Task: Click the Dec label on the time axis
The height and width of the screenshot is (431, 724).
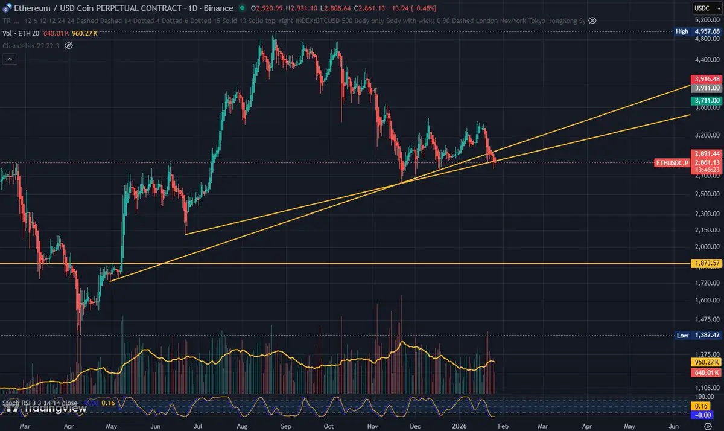Action: (414, 426)
